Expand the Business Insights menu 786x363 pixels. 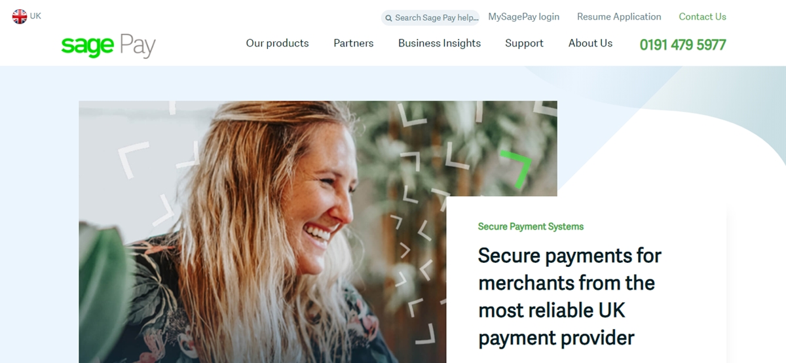440,43
